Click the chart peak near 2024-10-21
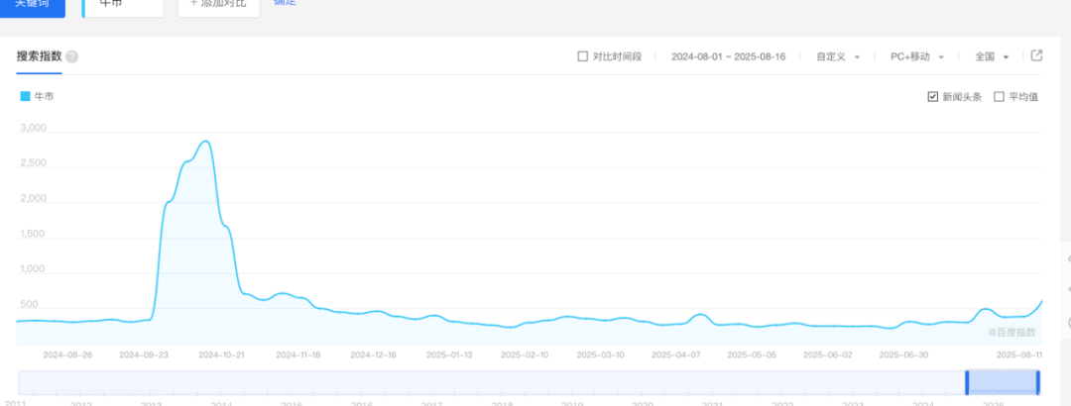 tap(204, 142)
